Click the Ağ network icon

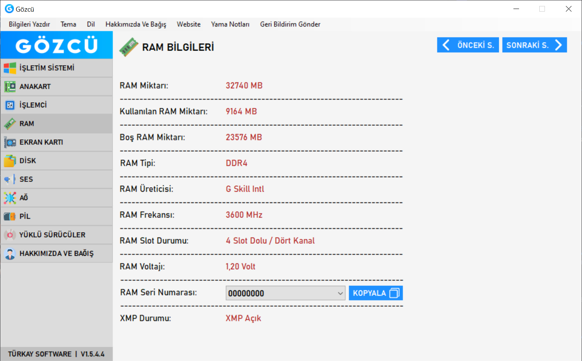pos(10,198)
